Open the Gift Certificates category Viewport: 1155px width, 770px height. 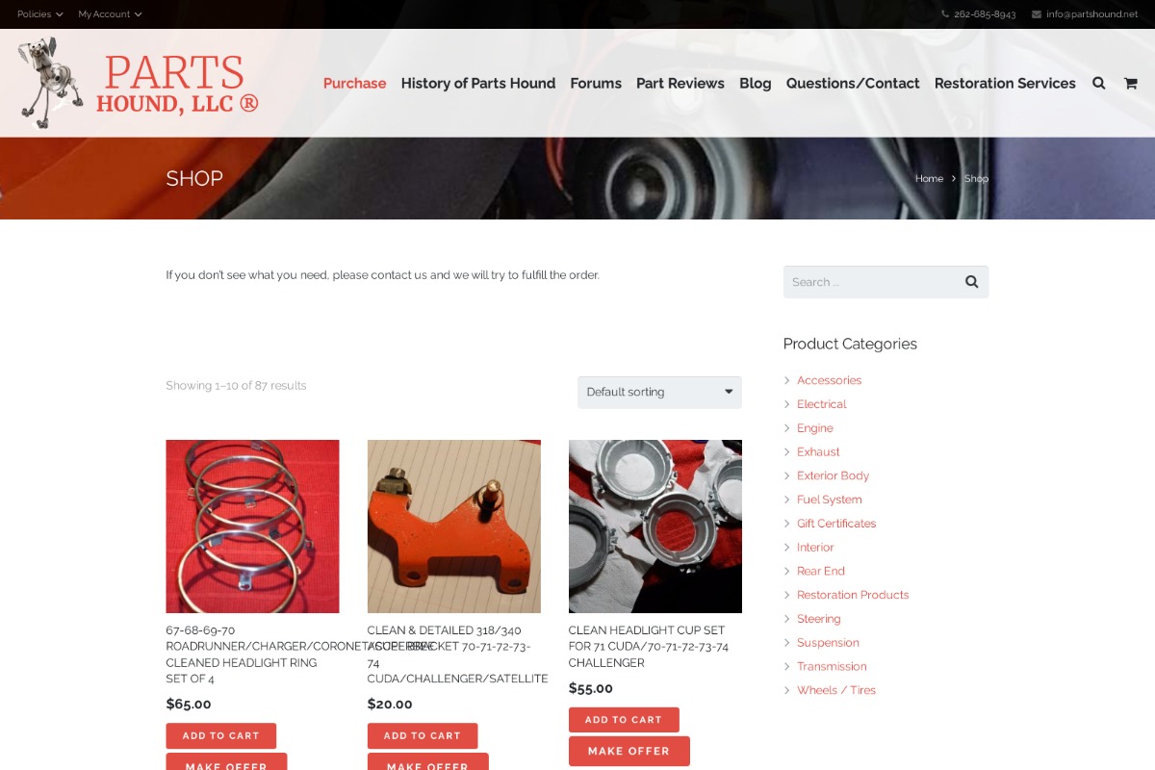point(836,524)
